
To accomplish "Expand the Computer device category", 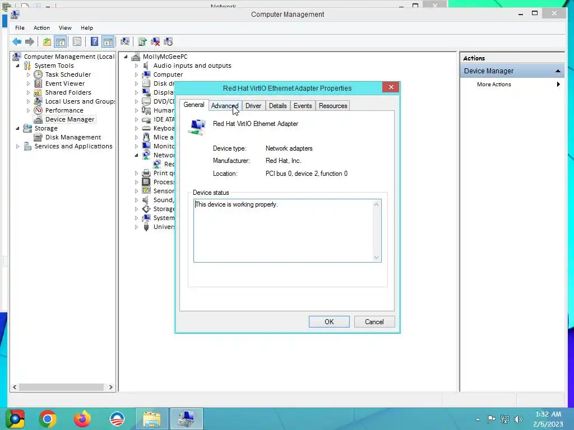I will click(x=137, y=74).
